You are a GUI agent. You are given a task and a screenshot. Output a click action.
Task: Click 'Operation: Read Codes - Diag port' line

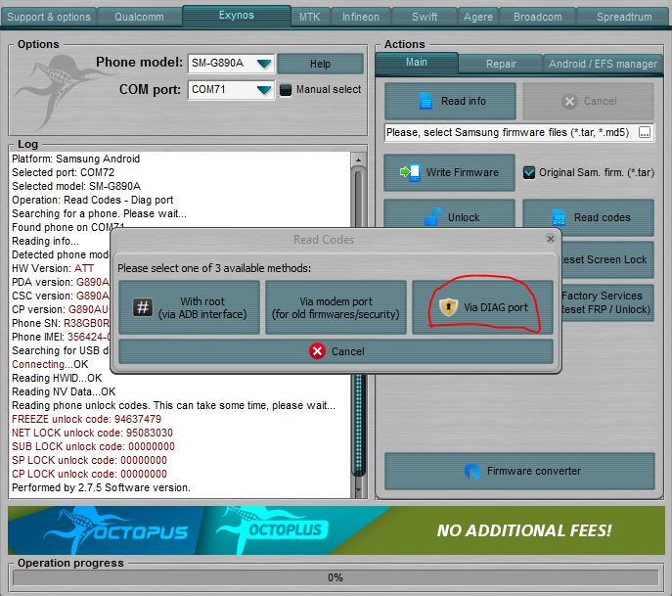point(92,200)
